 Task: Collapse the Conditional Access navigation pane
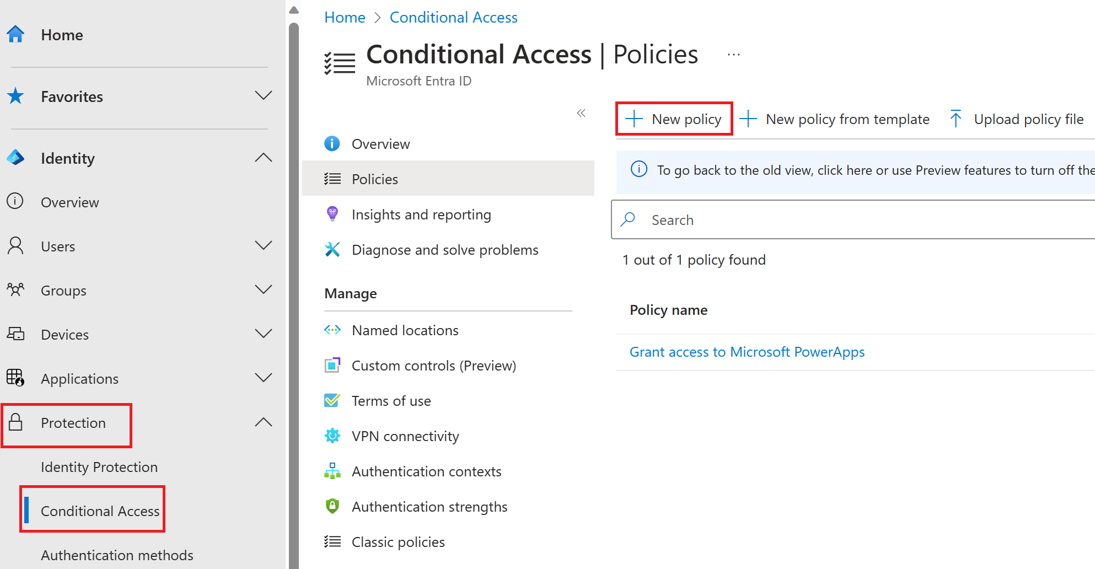[x=581, y=112]
